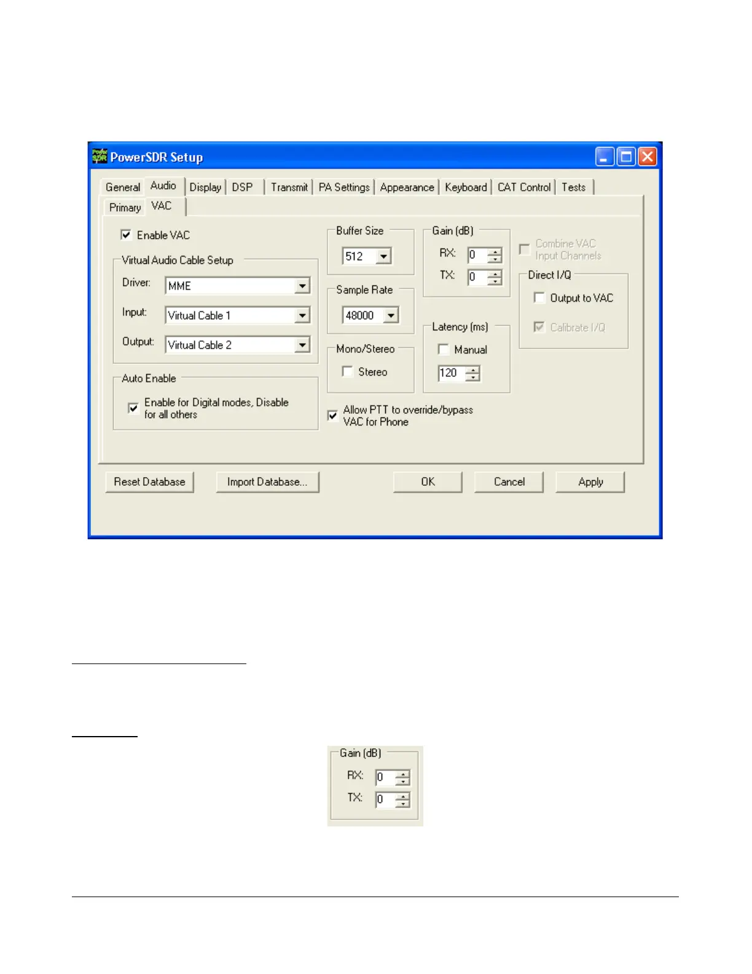Open the Driver dropdown showing MME
Screen dimensions: 752x974
click(302, 286)
